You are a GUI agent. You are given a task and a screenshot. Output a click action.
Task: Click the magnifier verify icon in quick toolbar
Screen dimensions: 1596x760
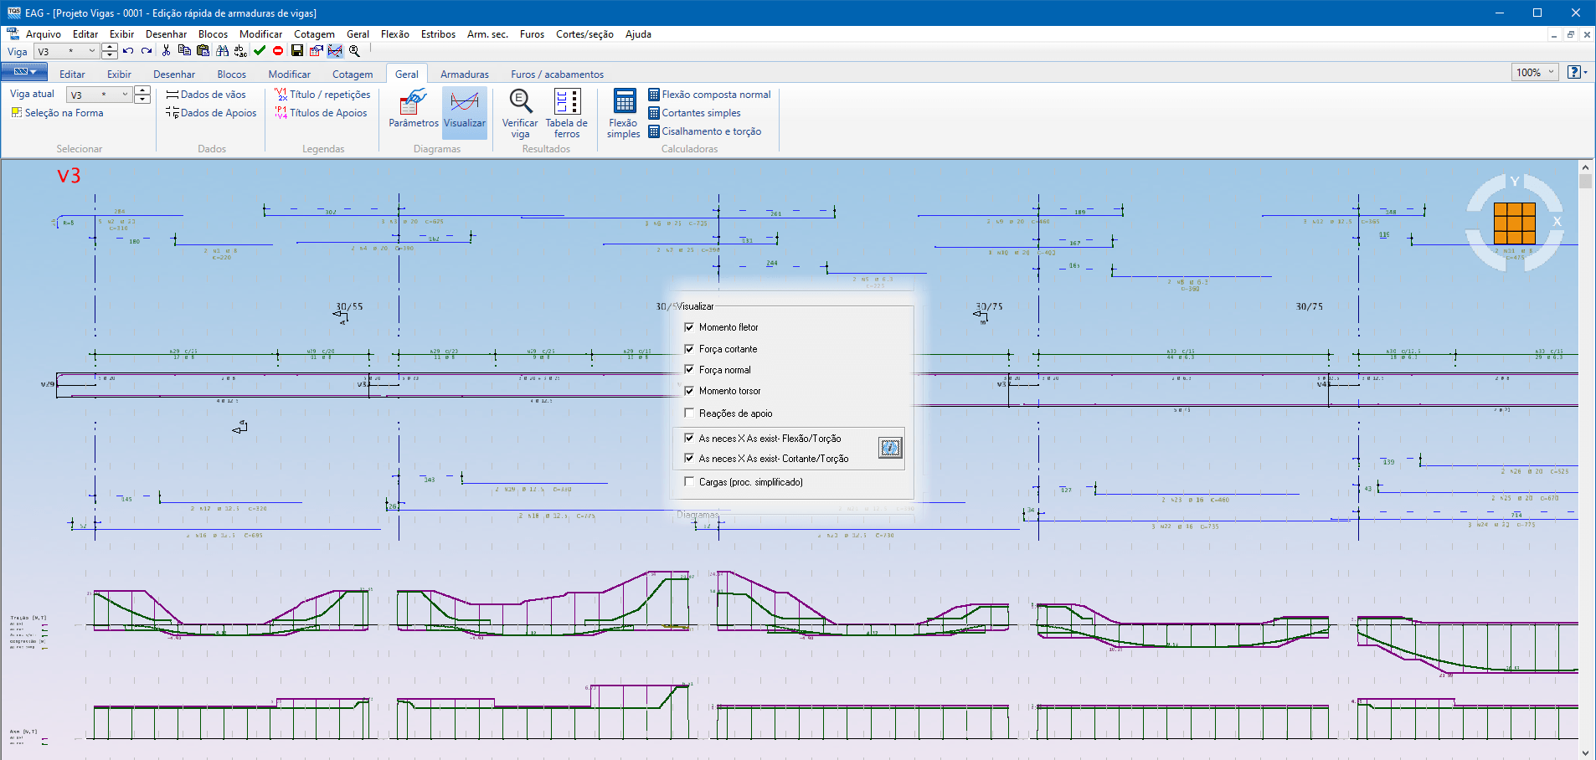354,51
